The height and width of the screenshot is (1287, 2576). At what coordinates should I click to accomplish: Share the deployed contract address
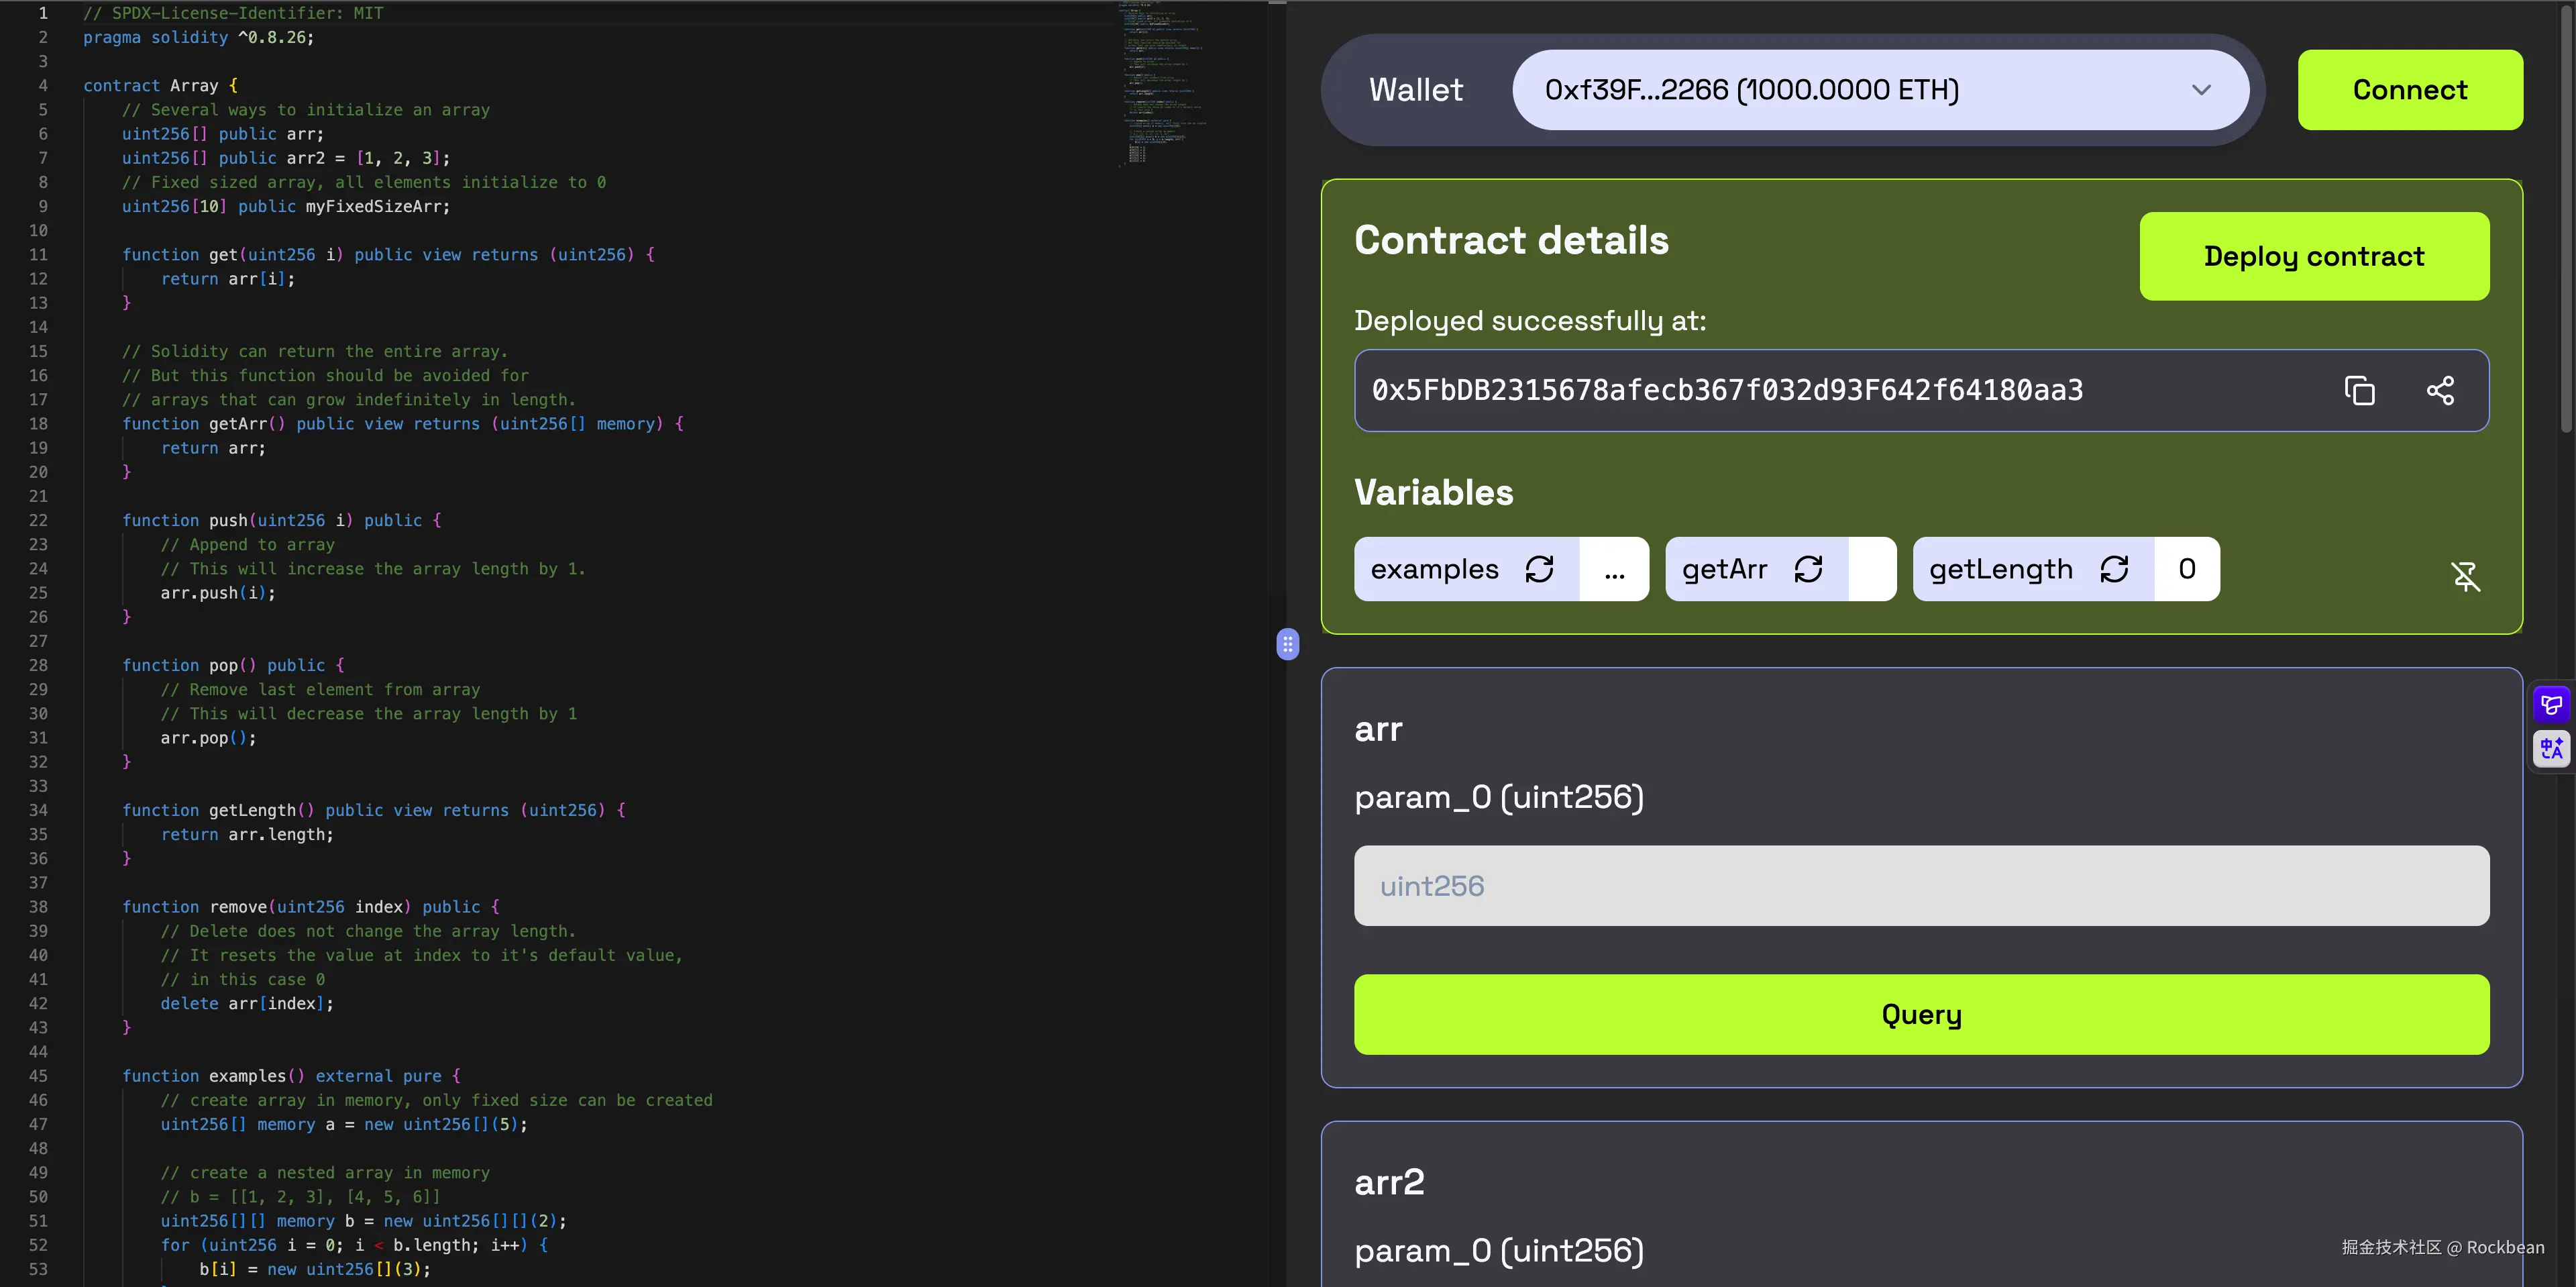click(2440, 390)
